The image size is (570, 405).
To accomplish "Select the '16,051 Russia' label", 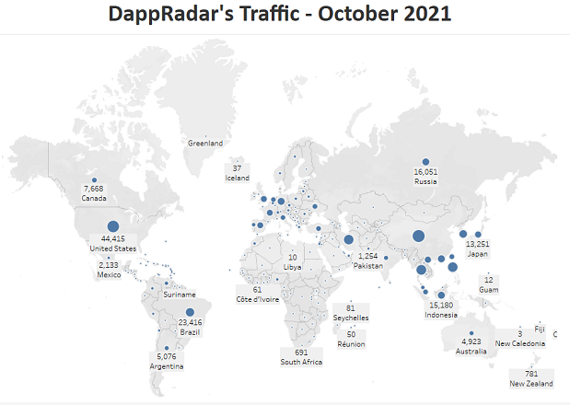I will (425, 177).
